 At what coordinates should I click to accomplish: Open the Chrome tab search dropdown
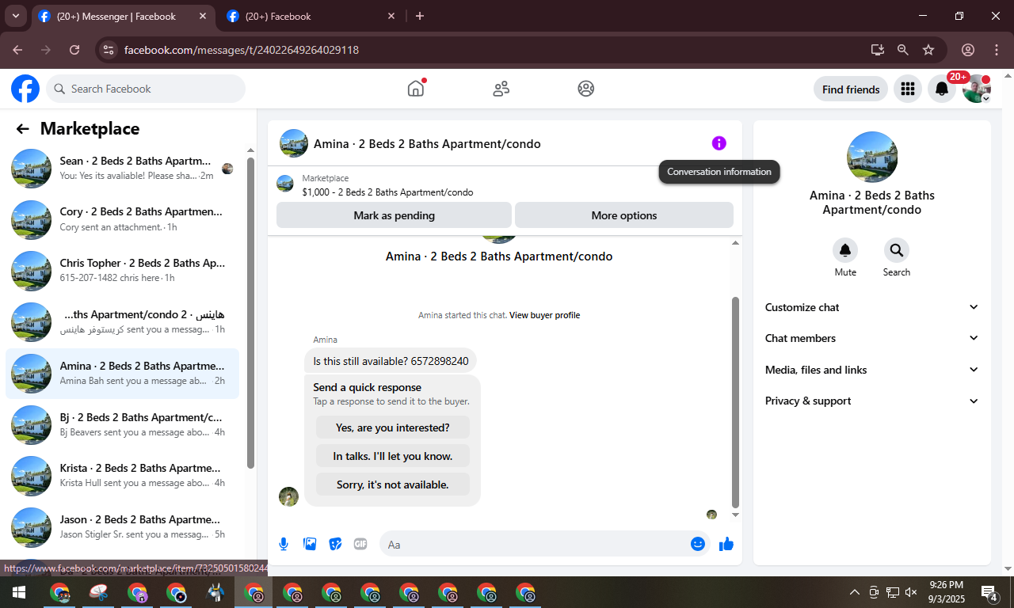pos(15,16)
